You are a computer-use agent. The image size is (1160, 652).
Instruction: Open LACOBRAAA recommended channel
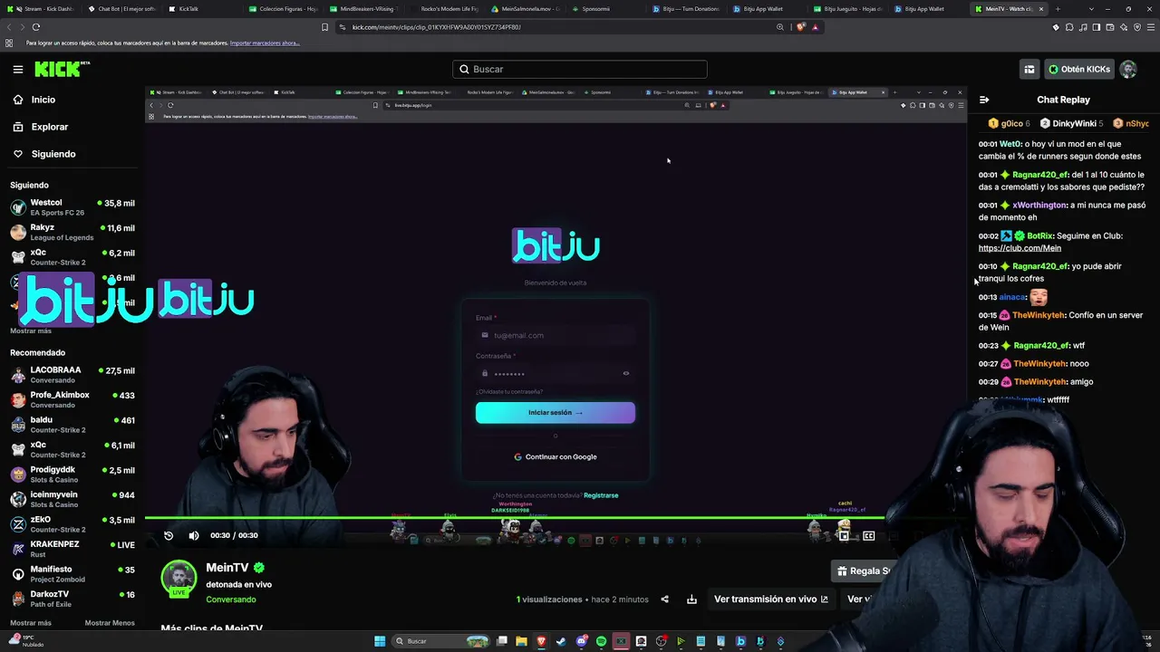tap(72, 375)
